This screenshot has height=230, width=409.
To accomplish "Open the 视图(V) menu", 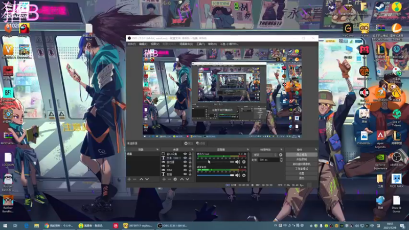I will point(155,44).
